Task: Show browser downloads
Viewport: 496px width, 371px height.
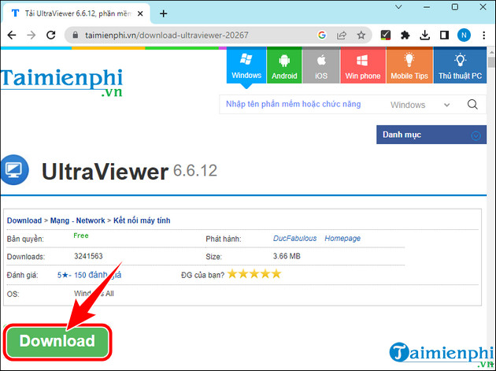Action: coord(425,35)
